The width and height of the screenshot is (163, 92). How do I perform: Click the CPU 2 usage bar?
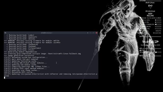coord(158,22)
